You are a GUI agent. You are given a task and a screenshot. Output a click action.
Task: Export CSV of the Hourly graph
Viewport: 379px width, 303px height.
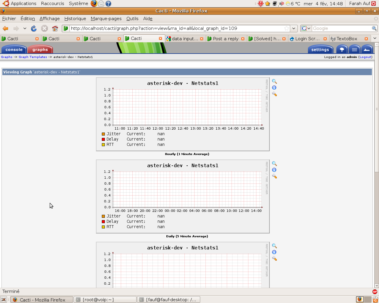[x=274, y=88]
